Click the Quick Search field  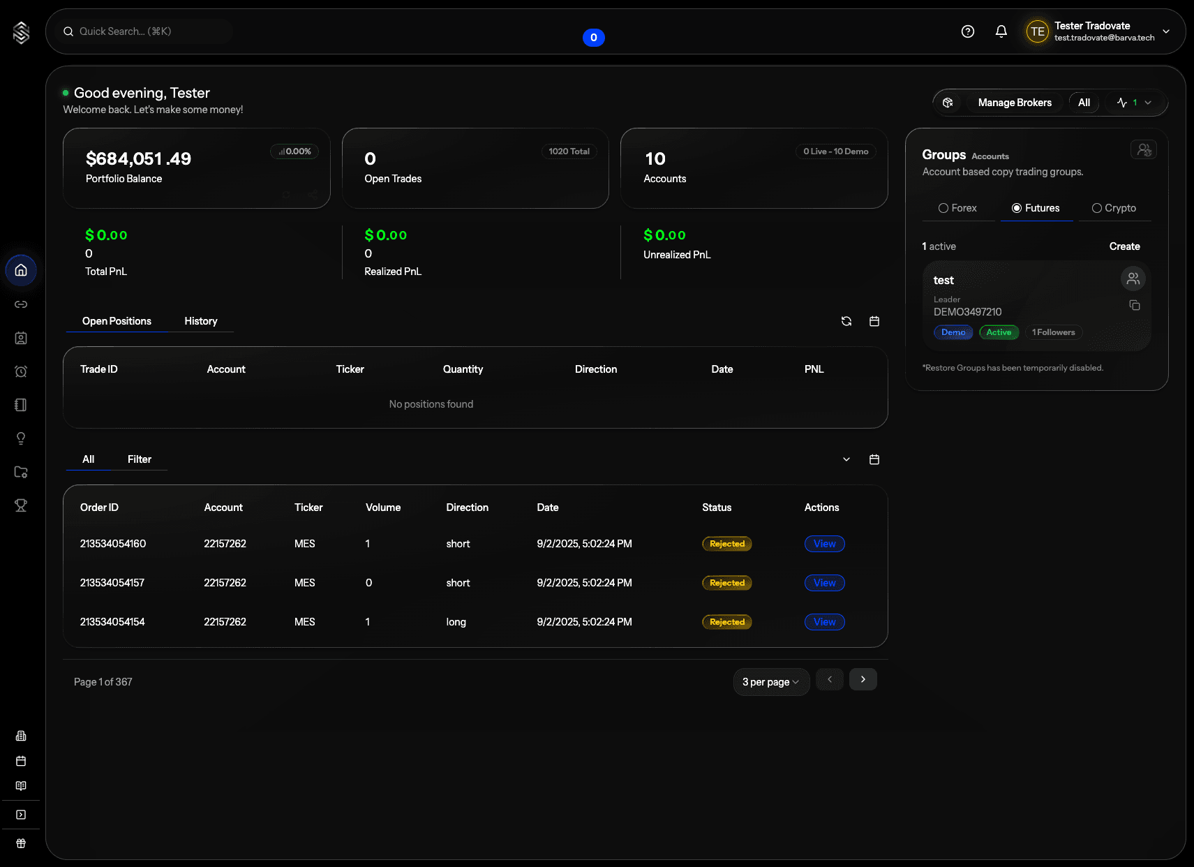(140, 31)
